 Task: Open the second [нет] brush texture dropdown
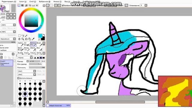click(x=27, y=74)
